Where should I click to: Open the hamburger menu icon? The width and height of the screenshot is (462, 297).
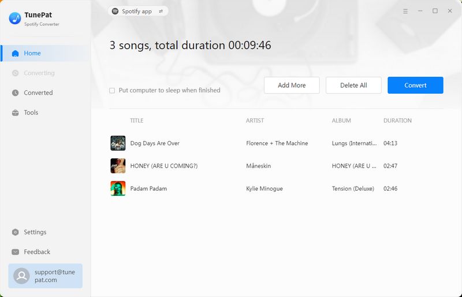tap(405, 11)
